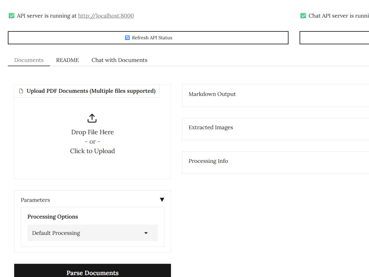Click the 'Parameters' heading text
This screenshot has width=369, height=277.
35,200
